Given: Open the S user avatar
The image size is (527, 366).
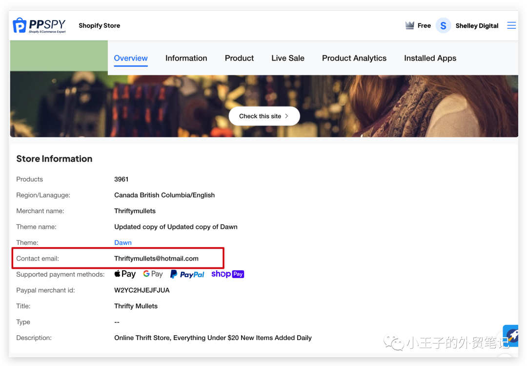Looking at the screenshot, I should point(443,25).
